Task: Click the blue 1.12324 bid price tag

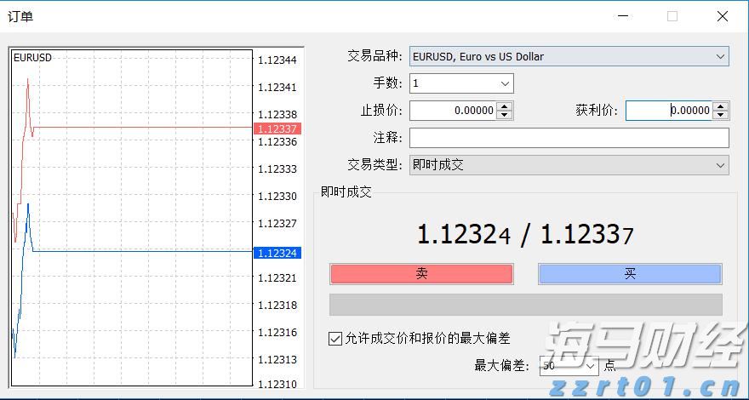Action: point(277,253)
